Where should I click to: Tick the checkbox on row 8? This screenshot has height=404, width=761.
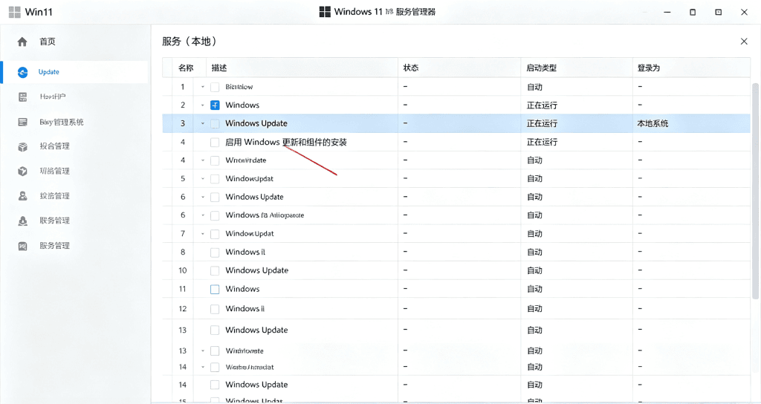click(215, 252)
